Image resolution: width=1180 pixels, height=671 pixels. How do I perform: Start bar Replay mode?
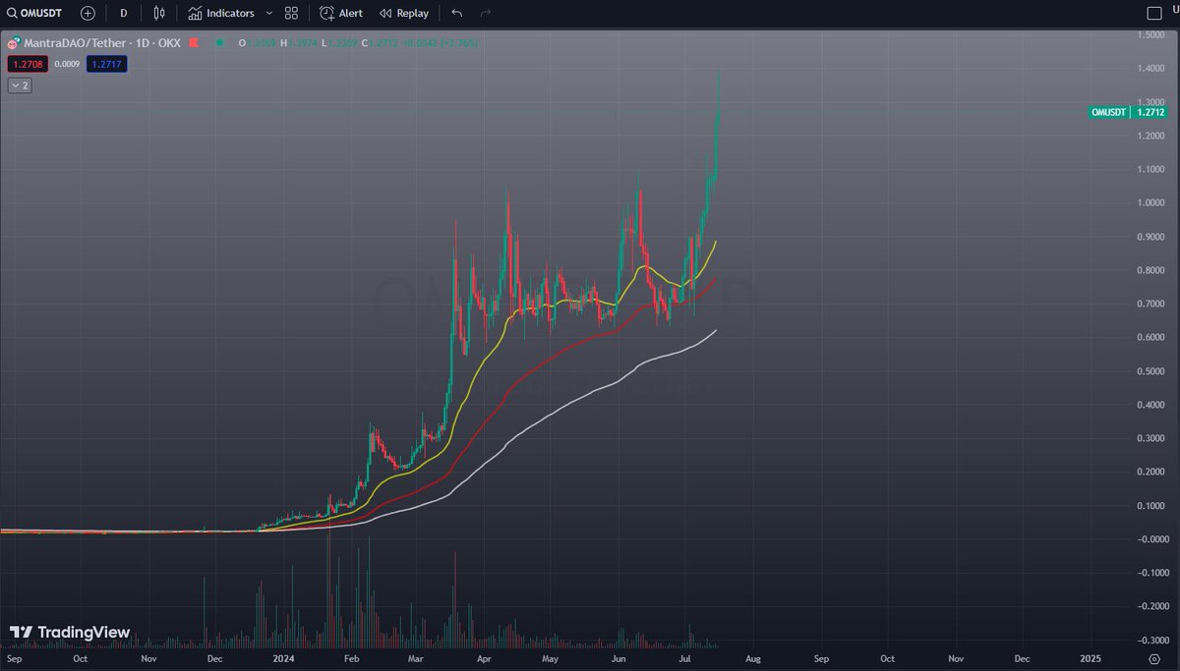pyautogui.click(x=404, y=14)
